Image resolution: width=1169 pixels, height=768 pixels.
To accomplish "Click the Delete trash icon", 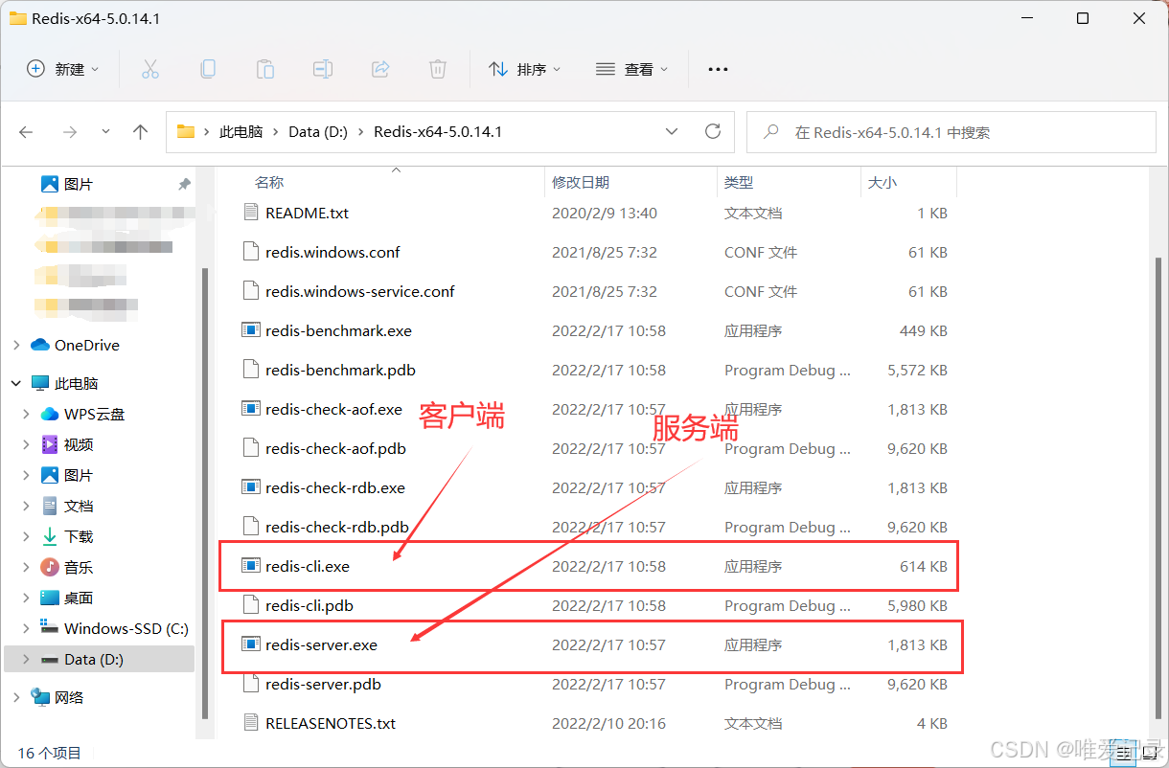I will (438, 69).
